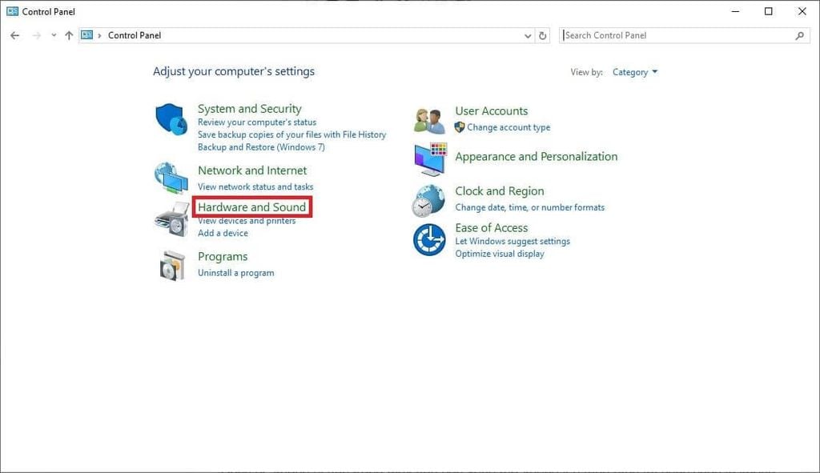Viewport: 820px width, 473px height.
Task: Open the Programs disc icon
Action: 171,265
